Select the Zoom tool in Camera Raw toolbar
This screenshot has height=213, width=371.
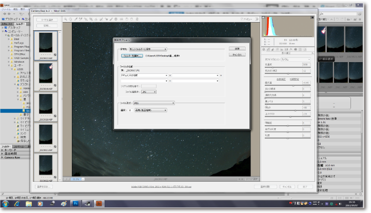tap(66, 19)
